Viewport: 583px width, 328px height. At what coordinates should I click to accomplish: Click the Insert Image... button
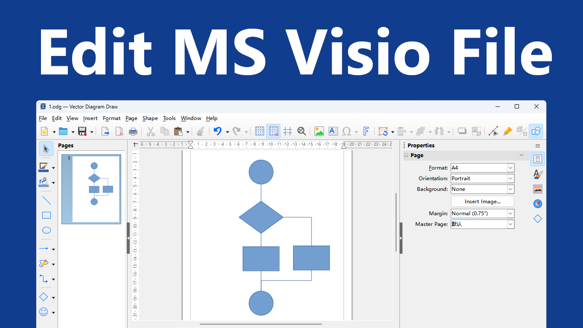(x=483, y=202)
